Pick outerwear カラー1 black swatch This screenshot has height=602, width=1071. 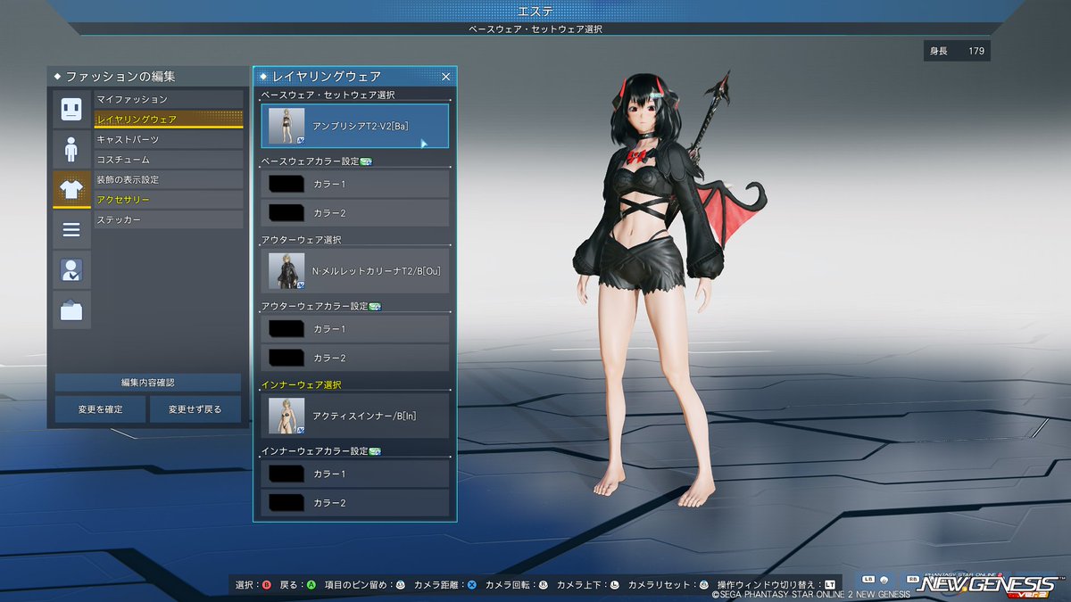(x=286, y=329)
